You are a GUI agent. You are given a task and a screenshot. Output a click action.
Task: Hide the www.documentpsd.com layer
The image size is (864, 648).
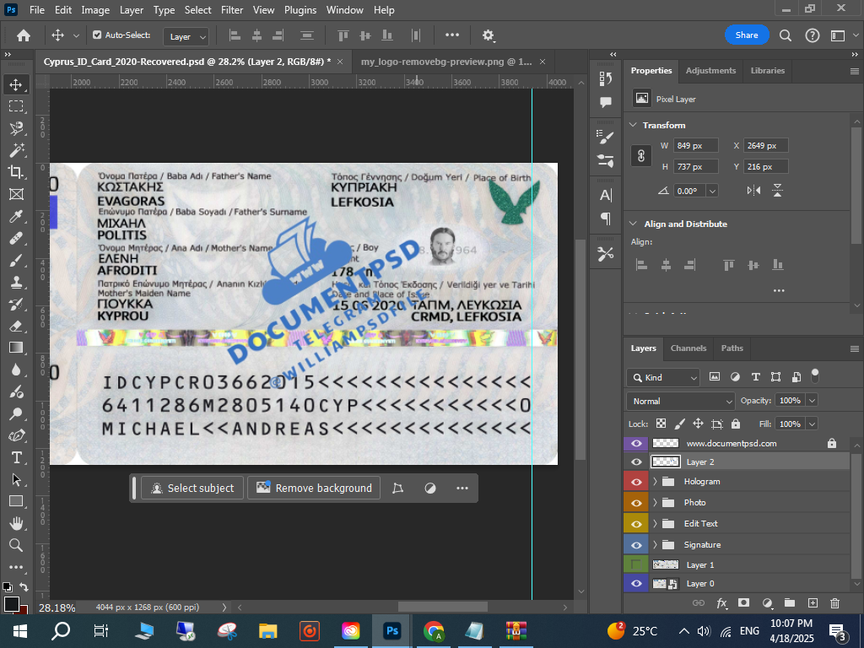[636, 444]
